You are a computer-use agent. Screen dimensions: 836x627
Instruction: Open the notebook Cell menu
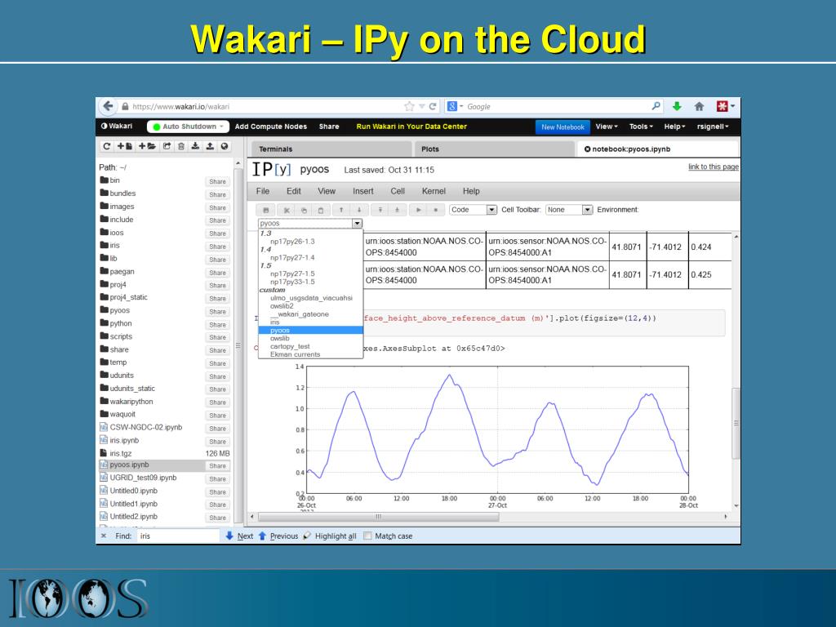coord(398,191)
